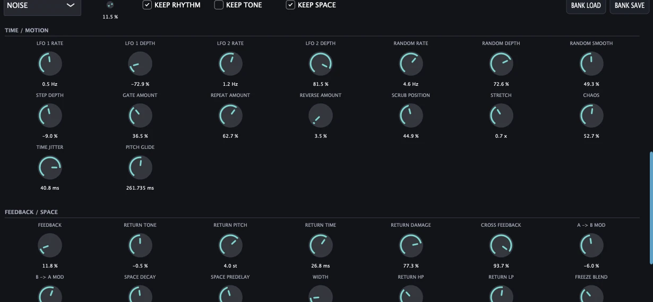
Task: Click the -9.0 % step depth value
Action: pyautogui.click(x=50, y=136)
